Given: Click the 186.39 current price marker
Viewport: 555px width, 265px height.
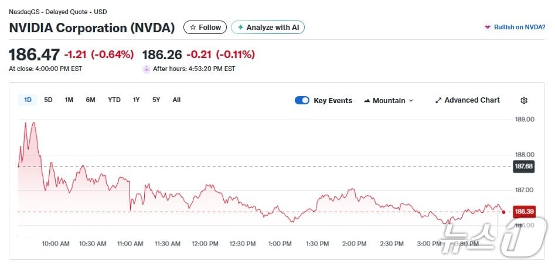Looking at the screenshot, I should pos(523,212).
